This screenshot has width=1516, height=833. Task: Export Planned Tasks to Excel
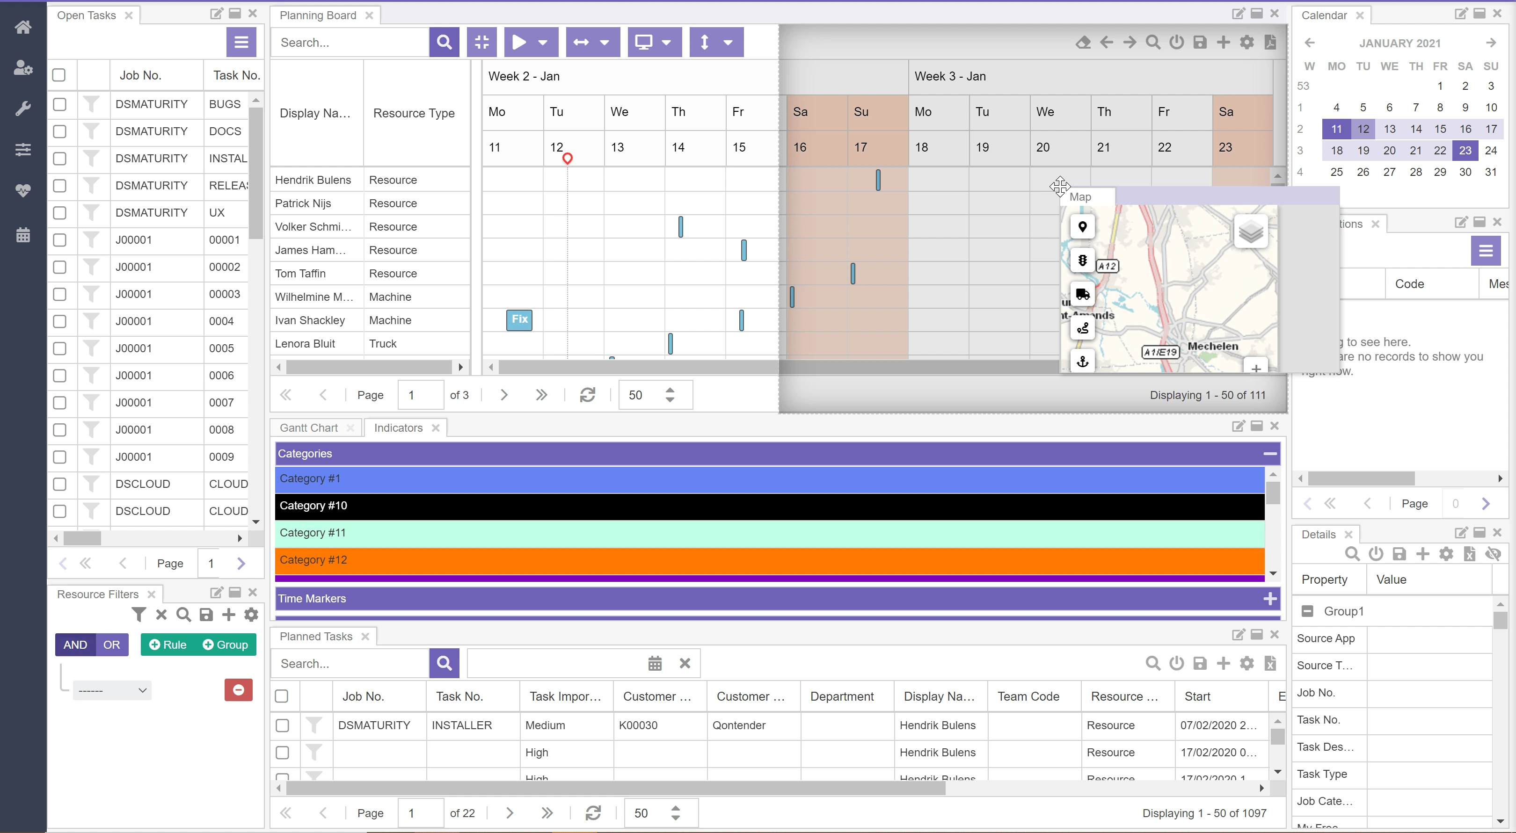pyautogui.click(x=1271, y=664)
